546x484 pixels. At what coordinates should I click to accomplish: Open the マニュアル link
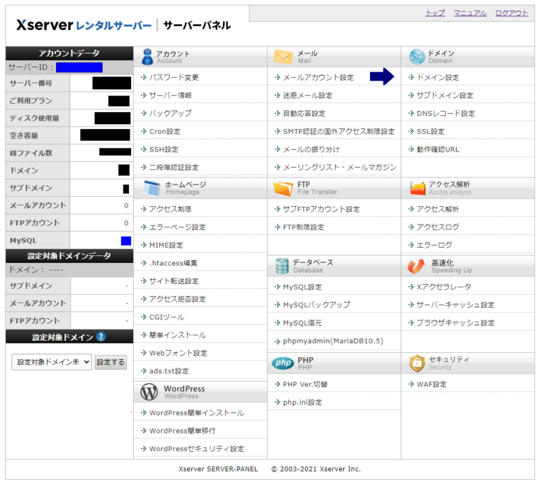pyautogui.click(x=470, y=13)
